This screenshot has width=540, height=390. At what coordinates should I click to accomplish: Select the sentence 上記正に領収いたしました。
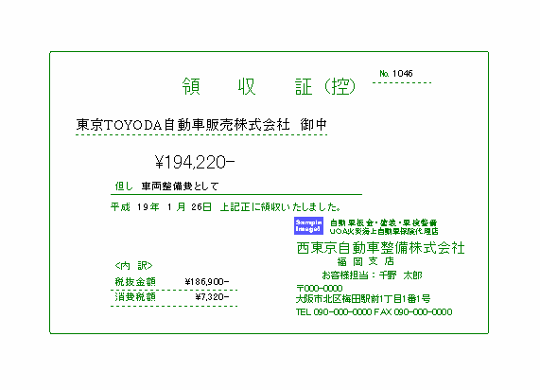click(280, 207)
